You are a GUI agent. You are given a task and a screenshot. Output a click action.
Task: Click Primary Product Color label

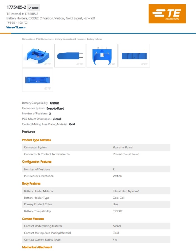point(38,204)
